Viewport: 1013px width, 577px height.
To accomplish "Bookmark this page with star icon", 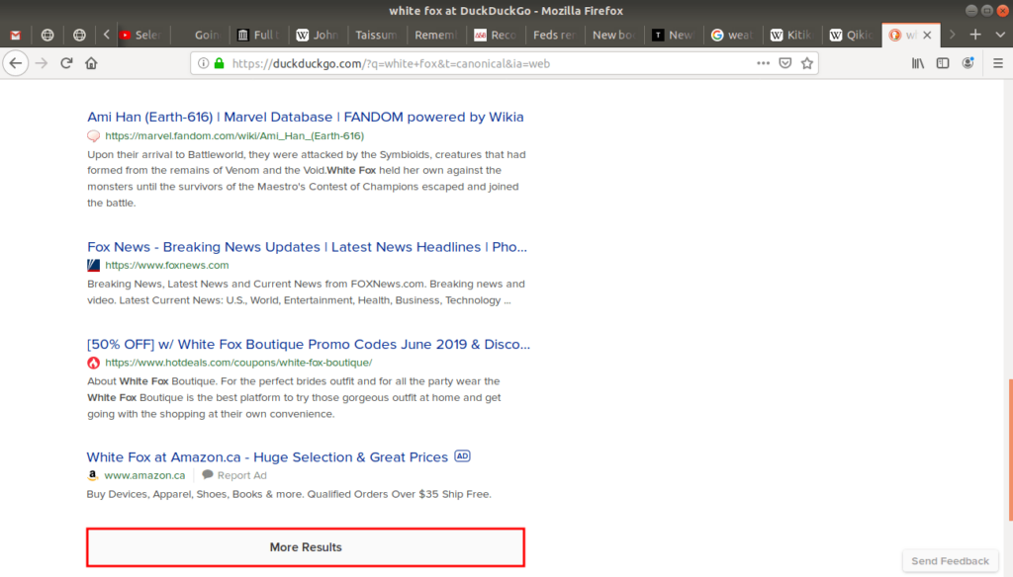I will [x=807, y=63].
